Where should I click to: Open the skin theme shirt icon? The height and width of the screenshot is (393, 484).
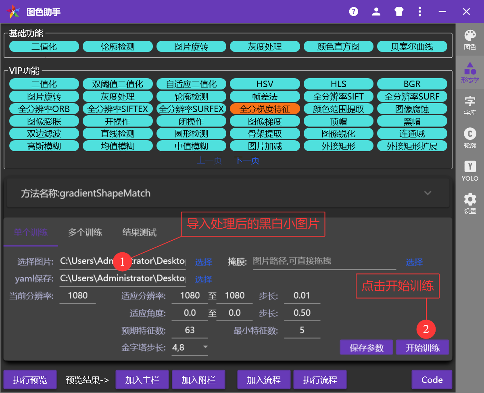[399, 12]
